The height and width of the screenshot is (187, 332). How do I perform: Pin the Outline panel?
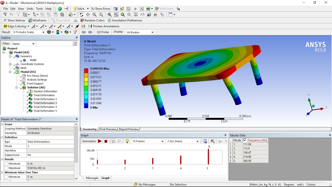[x=77, y=38]
